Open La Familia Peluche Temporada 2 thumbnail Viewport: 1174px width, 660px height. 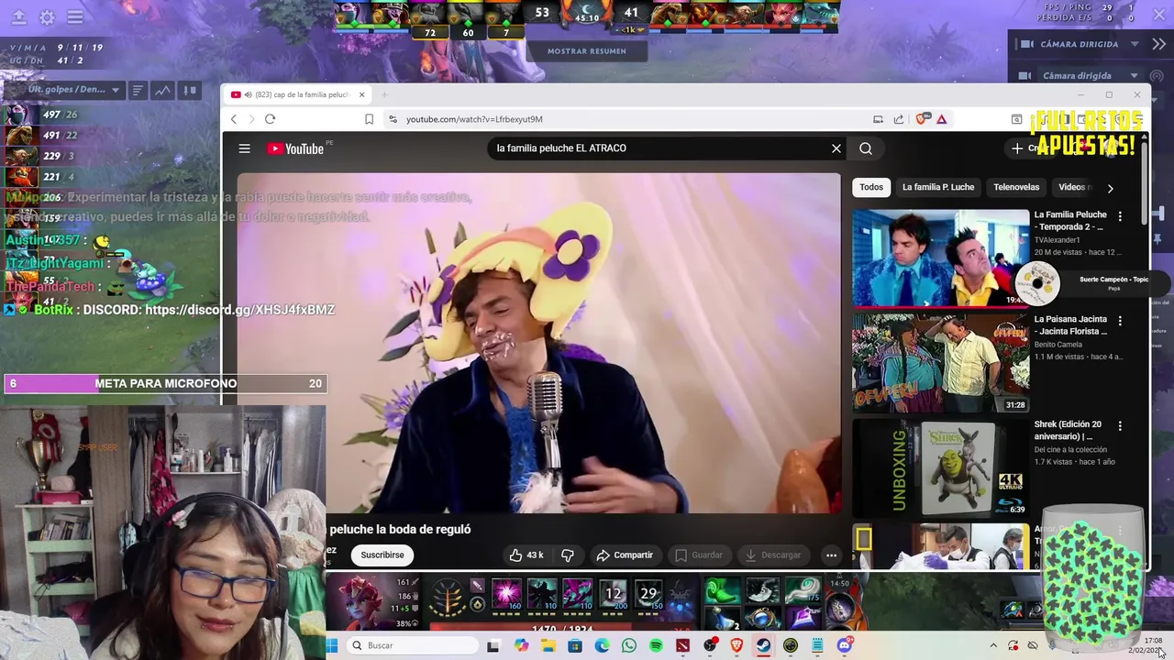941,258
